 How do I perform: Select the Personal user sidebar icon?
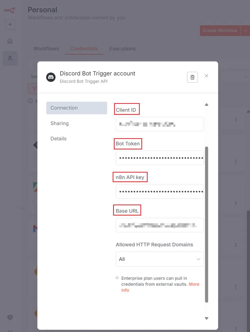10,58
